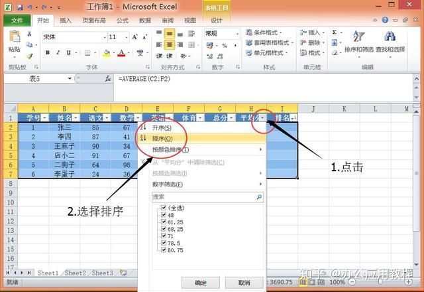Image resolution: width=424 pixels, height=292 pixels.
Task: Open the Name Box dropdown arrow
Action: [70, 78]
